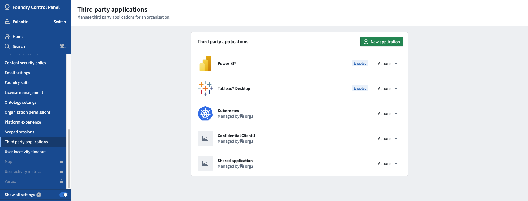
Task: Click the Palantir organization hierarchy icon
Action: [x=7, y=22]
